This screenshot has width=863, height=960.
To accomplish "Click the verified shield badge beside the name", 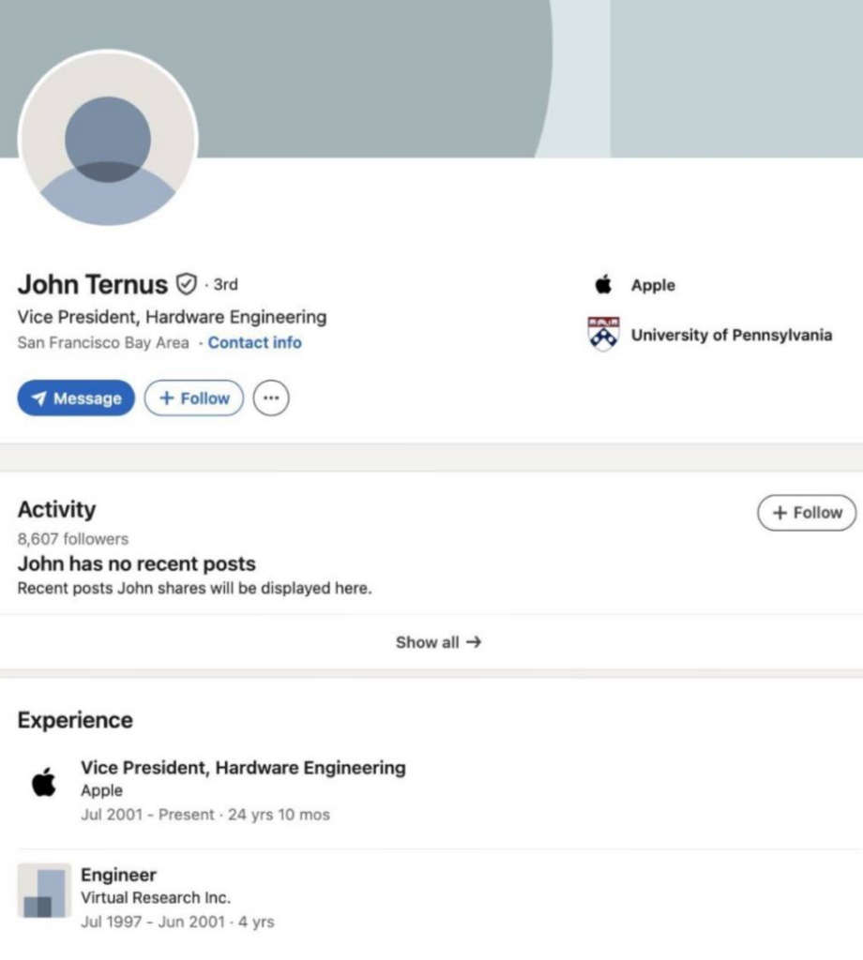I will (x=187, y=283).
